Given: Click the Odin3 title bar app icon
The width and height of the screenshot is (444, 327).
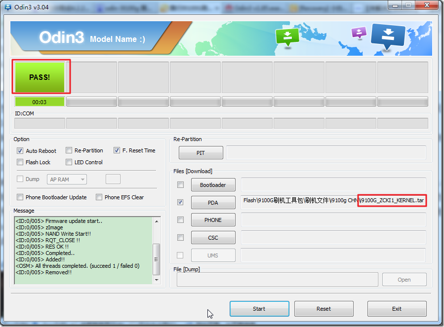Looking at the screenshot, I should [7, 7].
